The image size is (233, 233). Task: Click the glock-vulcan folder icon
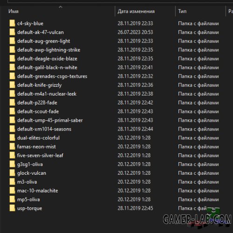[x=12, y=173]
